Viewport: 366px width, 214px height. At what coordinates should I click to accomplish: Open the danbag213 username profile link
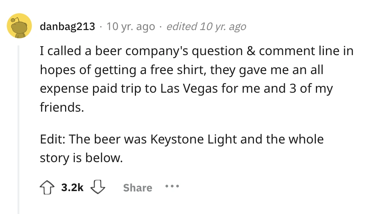coord(68,26)
